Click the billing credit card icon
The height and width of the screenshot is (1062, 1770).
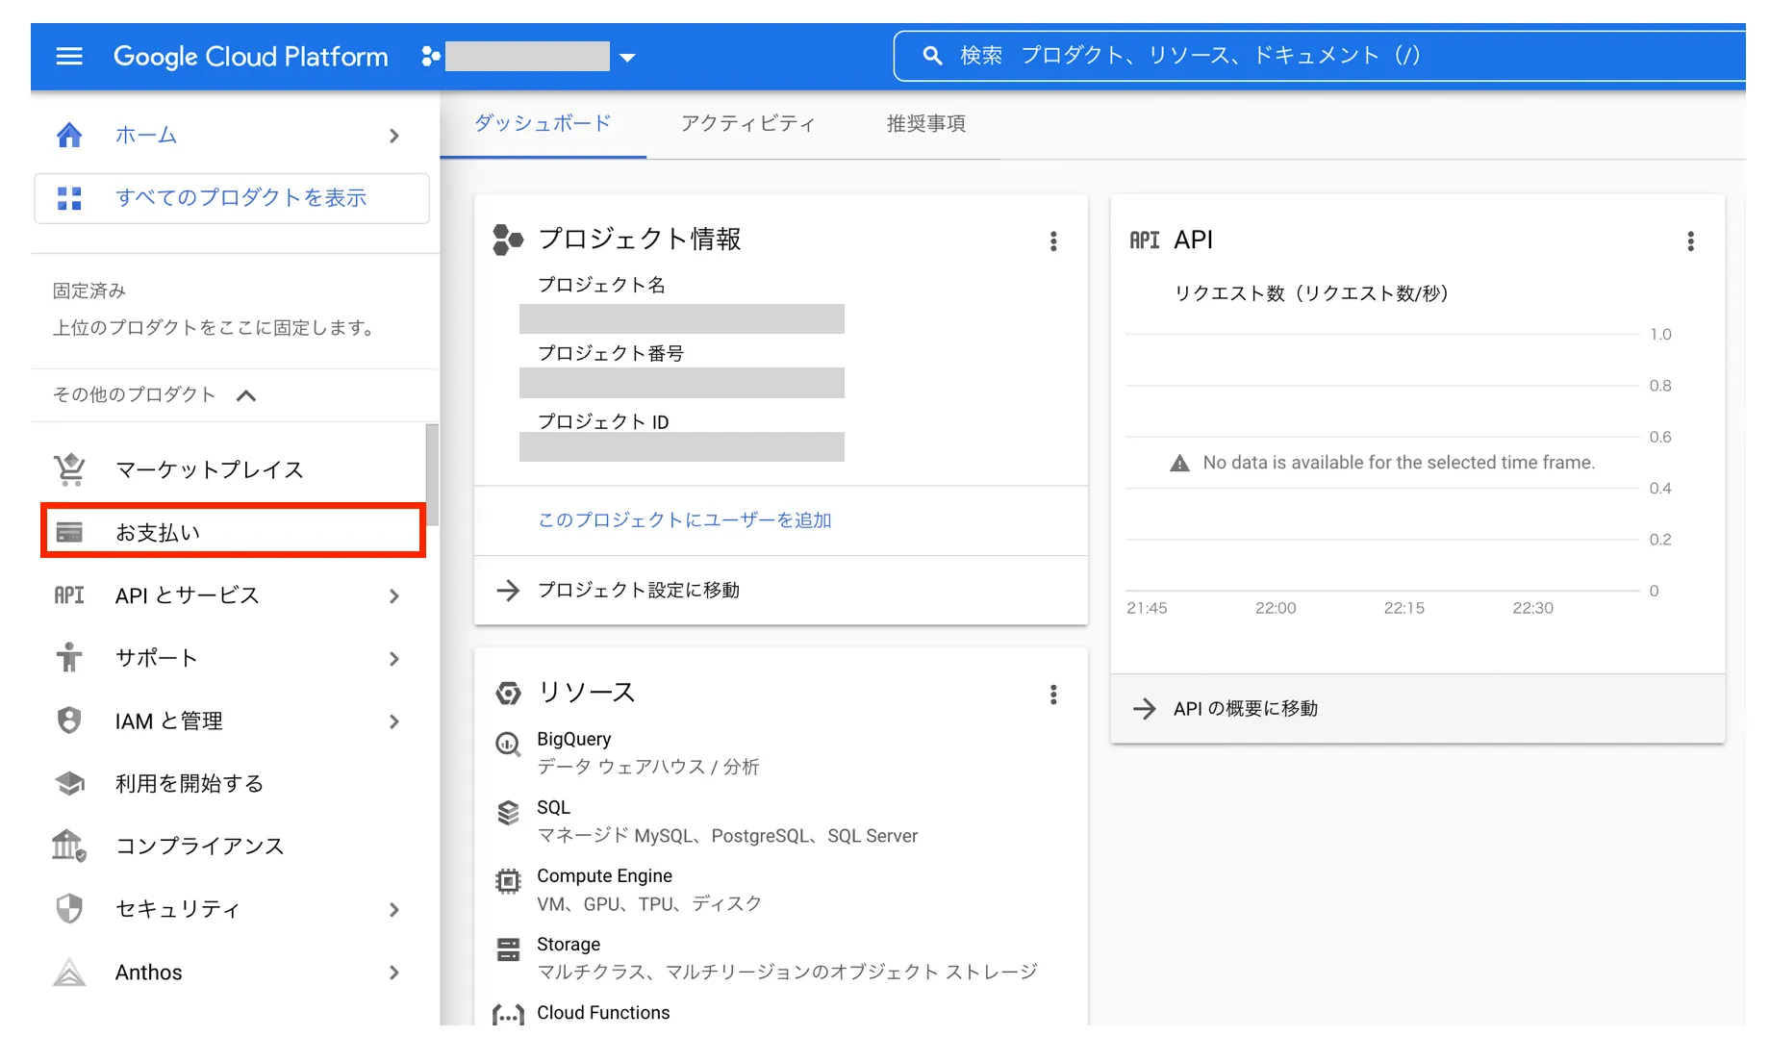pyautogui.click(x=69, y=532)
